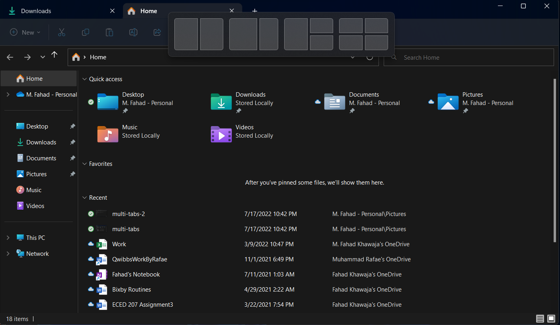This screenshot has height=325, width=560.
Task: Expand This PC in the navigation pane
Action: [x=8, y=237]
